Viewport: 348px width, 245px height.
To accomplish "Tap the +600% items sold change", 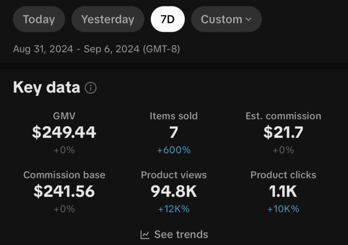I will [x=174, y=150].
